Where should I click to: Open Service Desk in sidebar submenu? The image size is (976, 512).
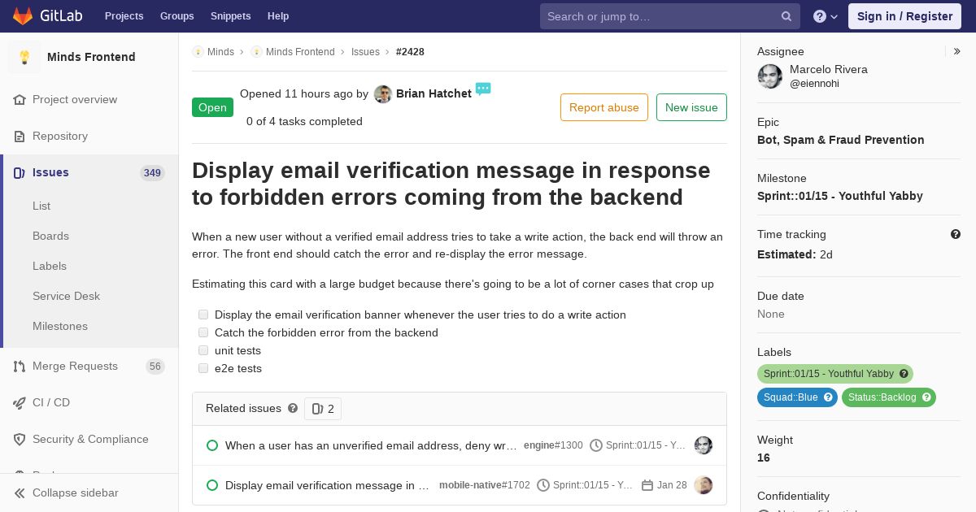coord(66,296)
